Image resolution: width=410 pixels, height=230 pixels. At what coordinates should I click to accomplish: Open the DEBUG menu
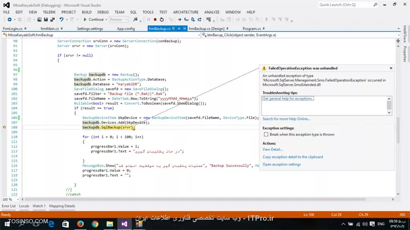(x=103, y=12)
